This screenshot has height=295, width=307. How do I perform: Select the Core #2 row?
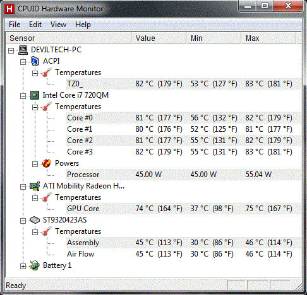183,141
